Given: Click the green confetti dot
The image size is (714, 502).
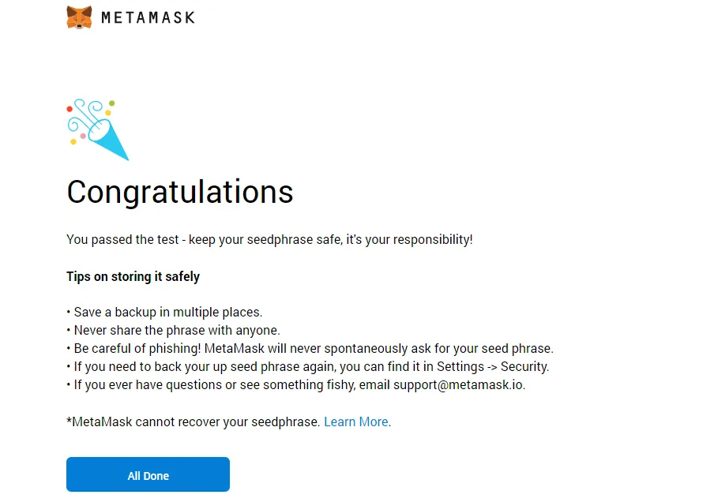Looking at the screenshot, I should click(112, 103).
